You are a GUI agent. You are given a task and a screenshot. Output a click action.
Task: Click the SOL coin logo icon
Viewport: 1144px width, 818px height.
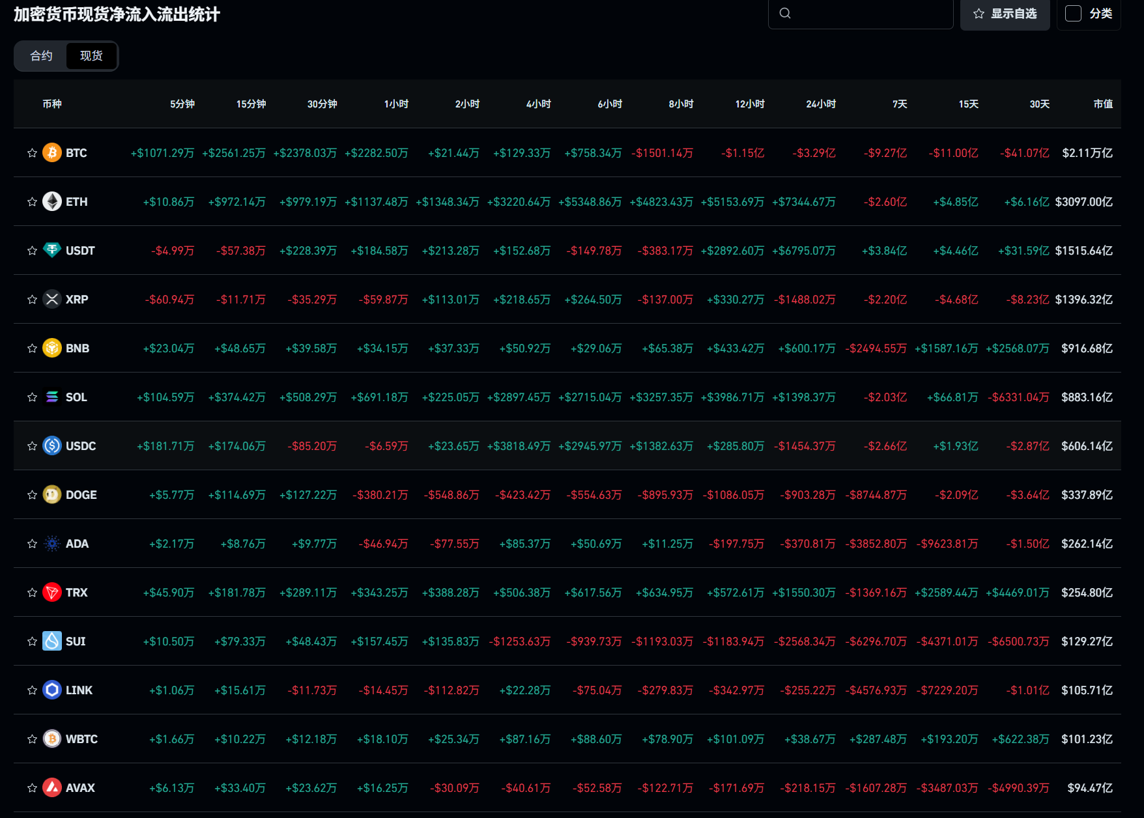52,397
